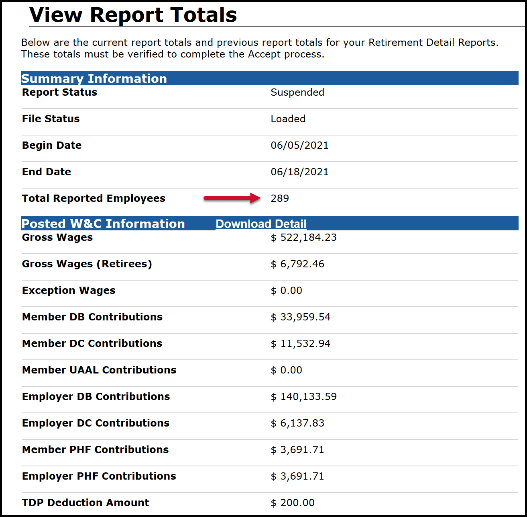Click the Member UAAL Contributions label

click(99, 370)
